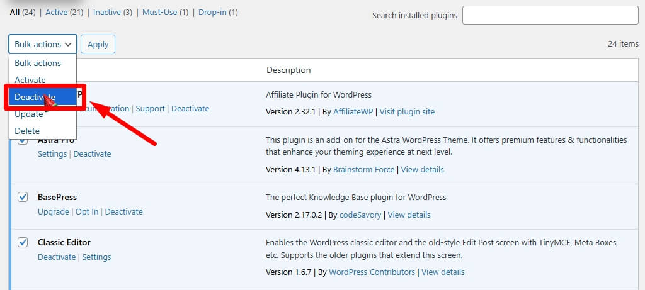Deactivate Classic Editor via its row link
The height and width of the screenshot is (290, 645).
pyautogui.click(x=57, y=257)
